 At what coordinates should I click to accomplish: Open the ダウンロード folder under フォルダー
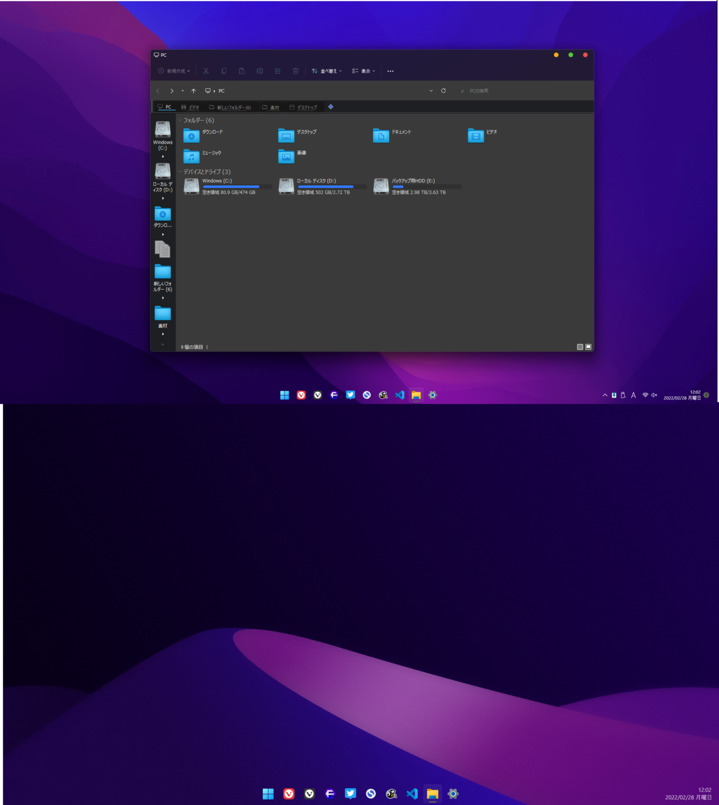click(x=203, y=135)
